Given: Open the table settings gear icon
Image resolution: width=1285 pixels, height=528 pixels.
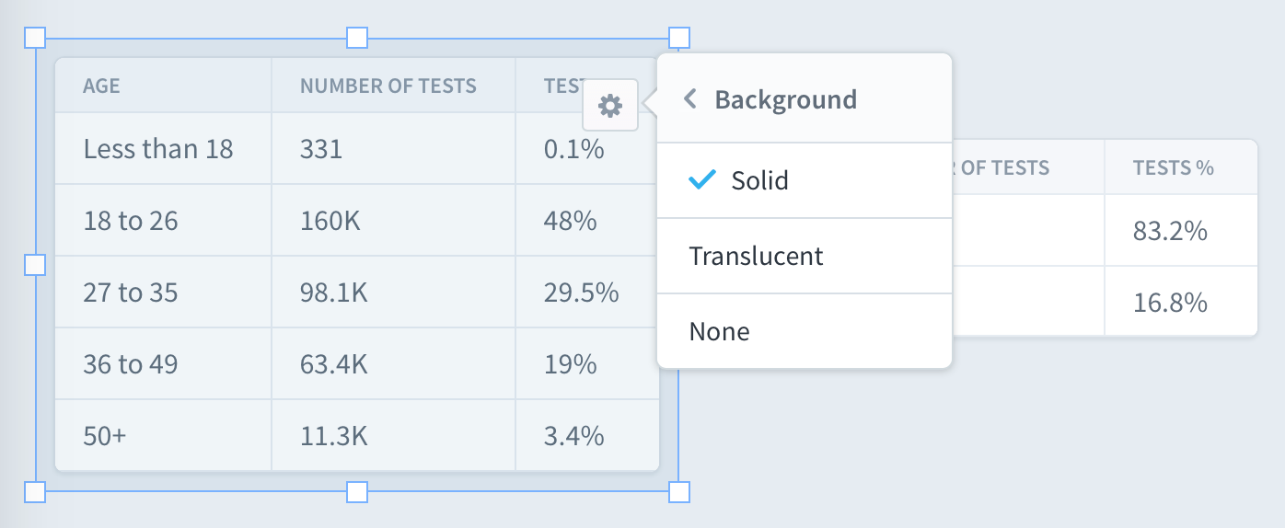Looking at the screenshot, I should (610, 106).
